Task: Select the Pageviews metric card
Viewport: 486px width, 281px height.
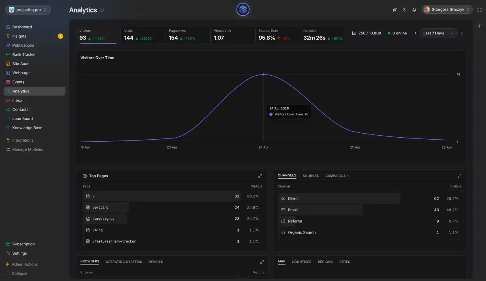Action: click(x=188, y=35)
